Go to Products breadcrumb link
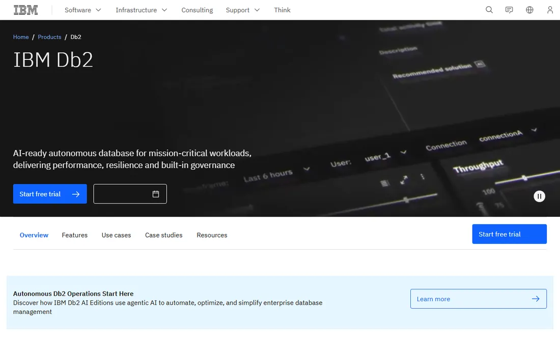This screenshot has width=560, height=350. tap(49, 37)
